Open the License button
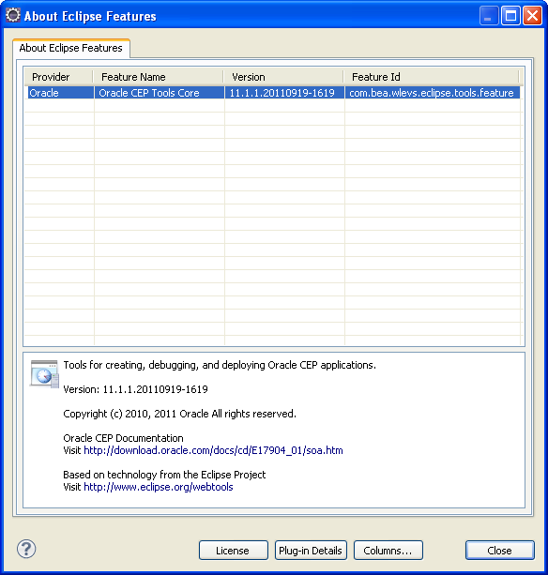The image size is (548, 575). [234, 550]
